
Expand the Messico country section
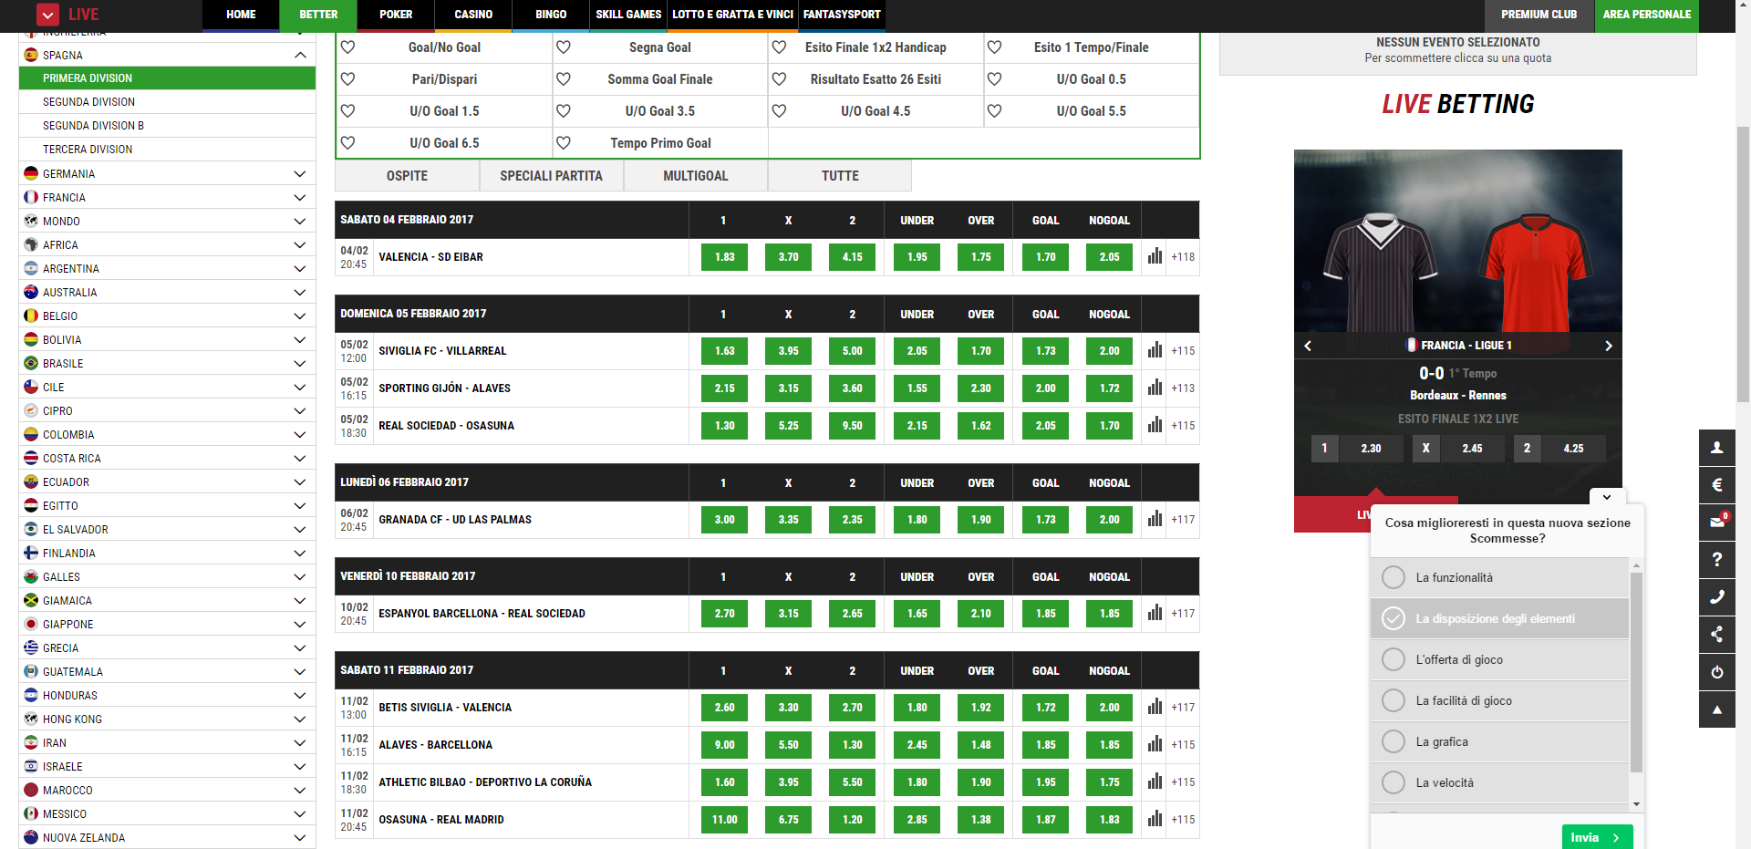click(299, 814)
